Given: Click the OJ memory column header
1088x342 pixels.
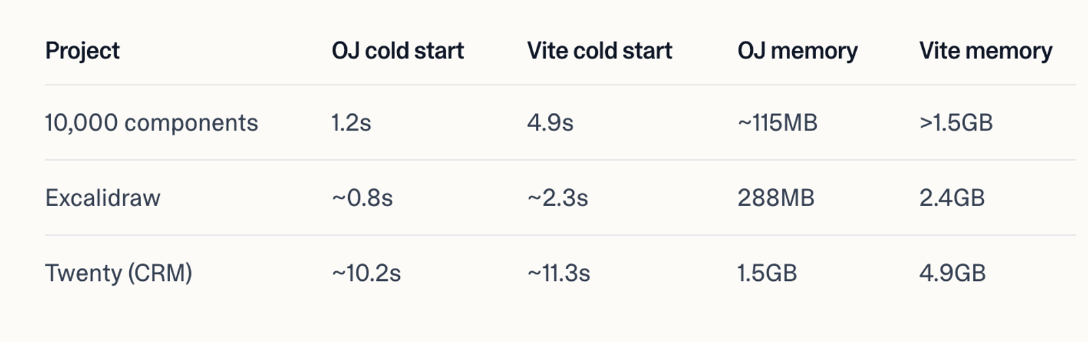Looking at the screenshot, I should 798,51.
